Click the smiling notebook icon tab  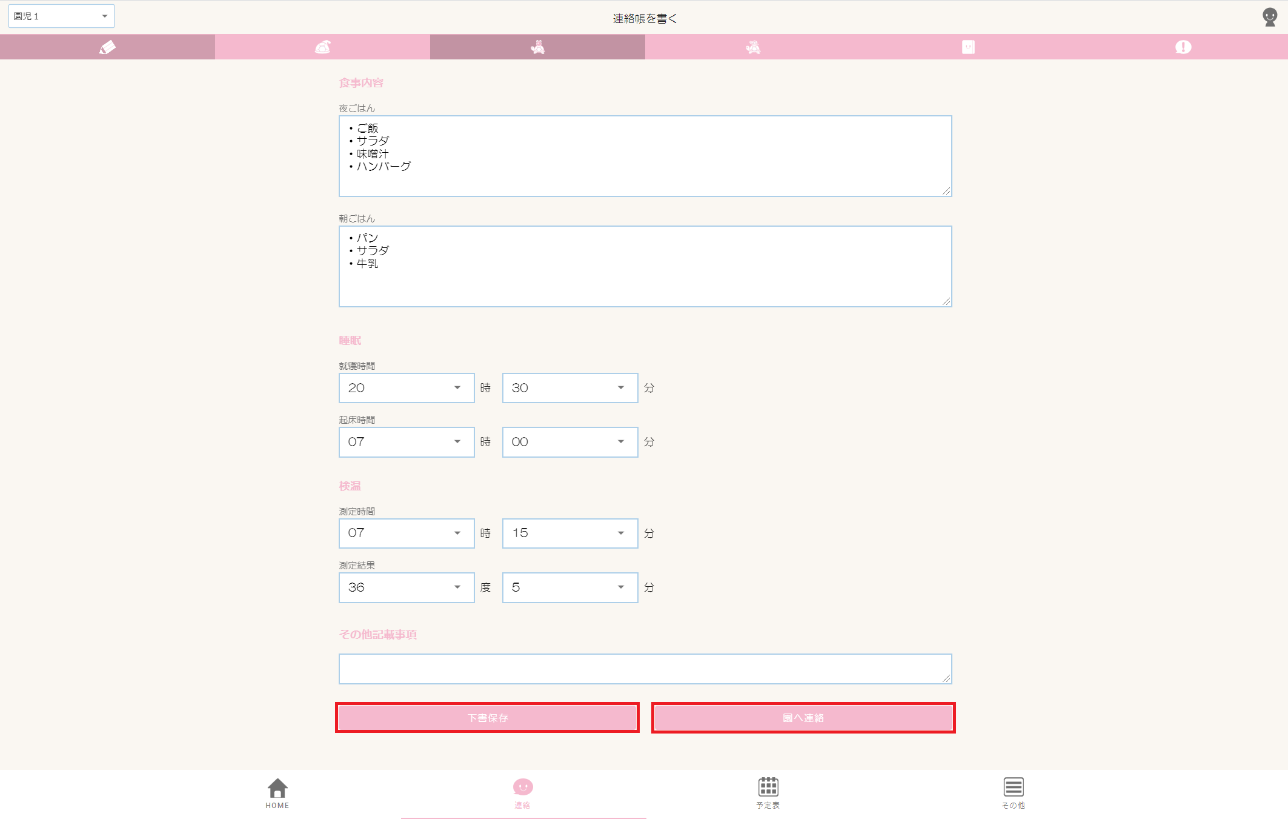[968, 47]
